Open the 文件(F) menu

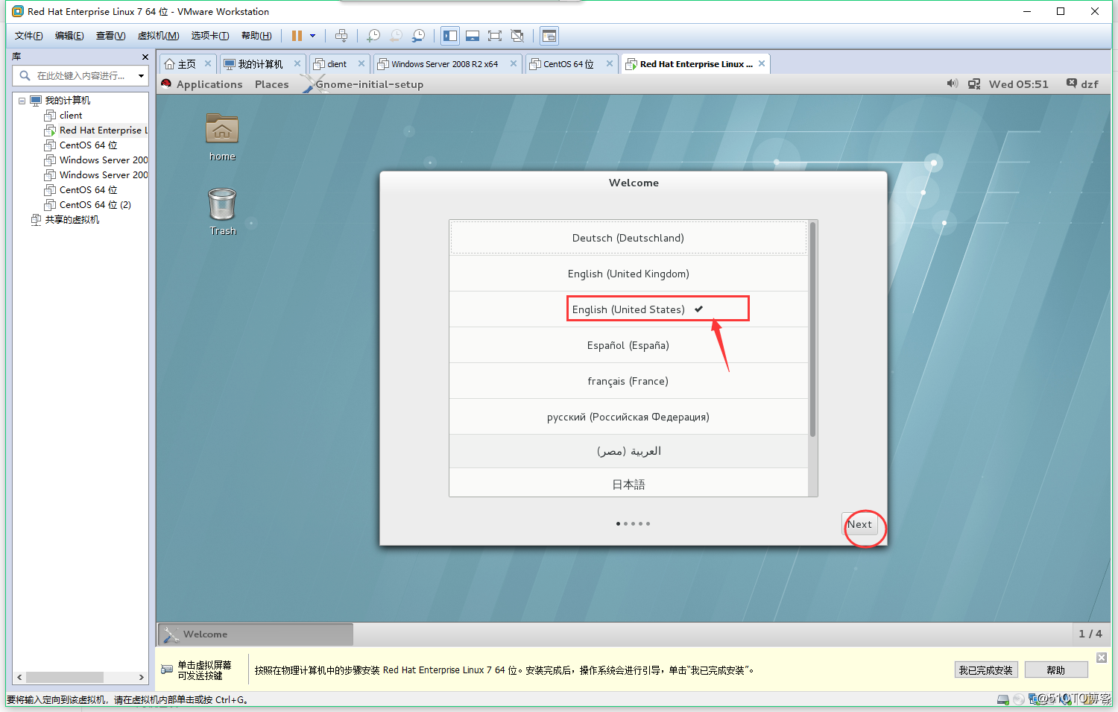pos(29,36)
